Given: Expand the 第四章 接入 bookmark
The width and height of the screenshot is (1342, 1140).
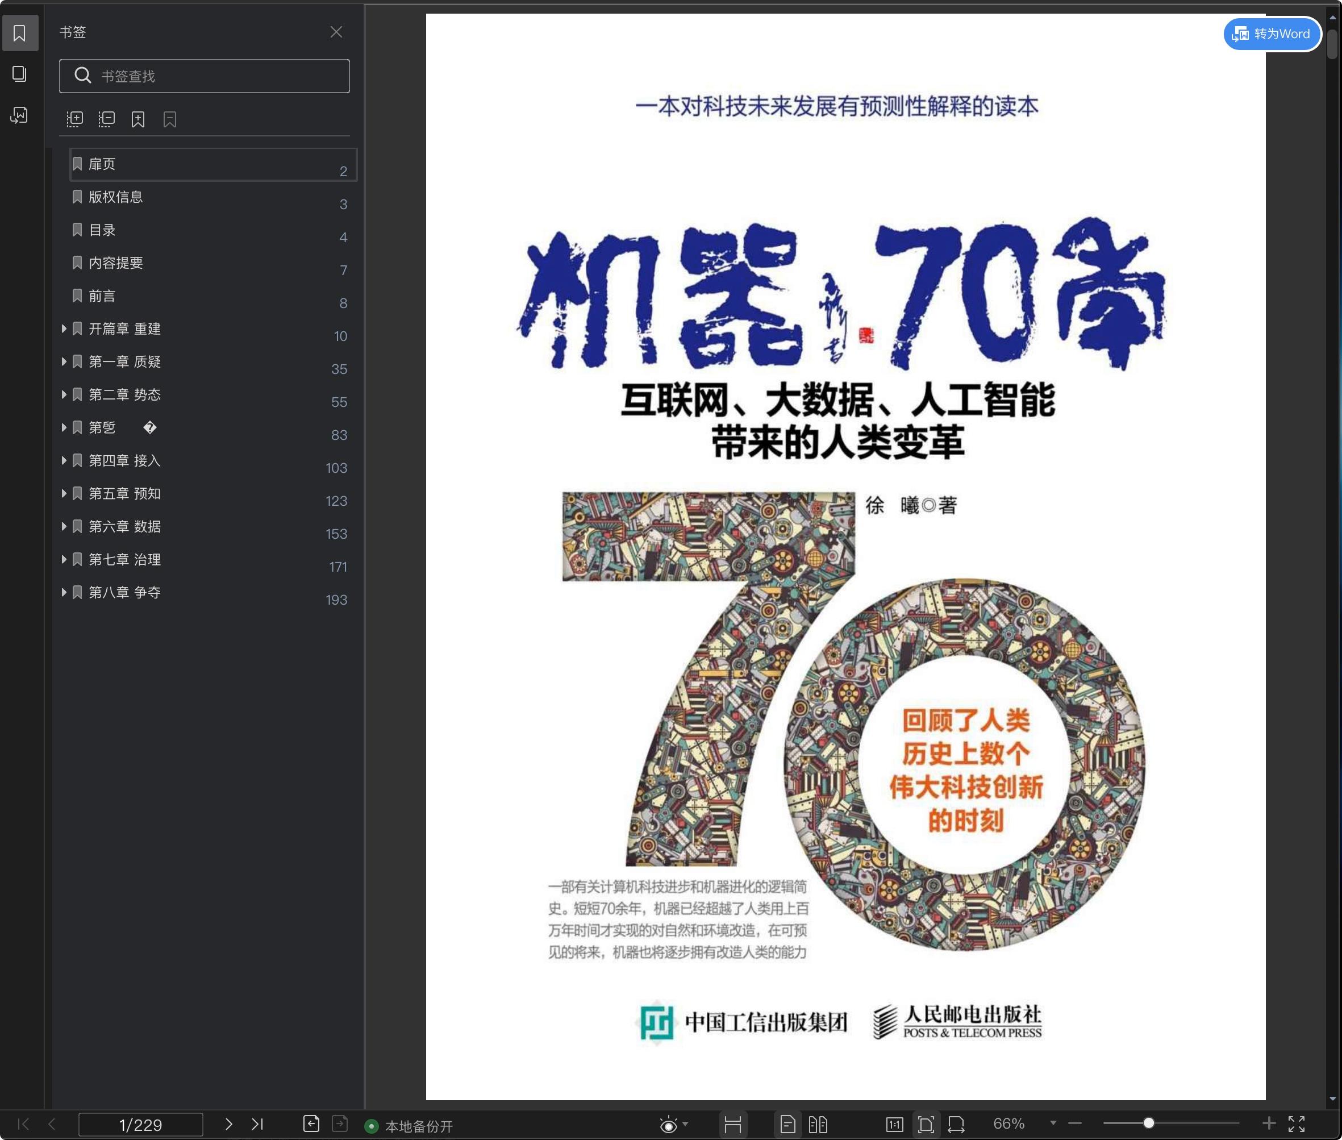Looking at the screenshot, I should tap(63, 460).
